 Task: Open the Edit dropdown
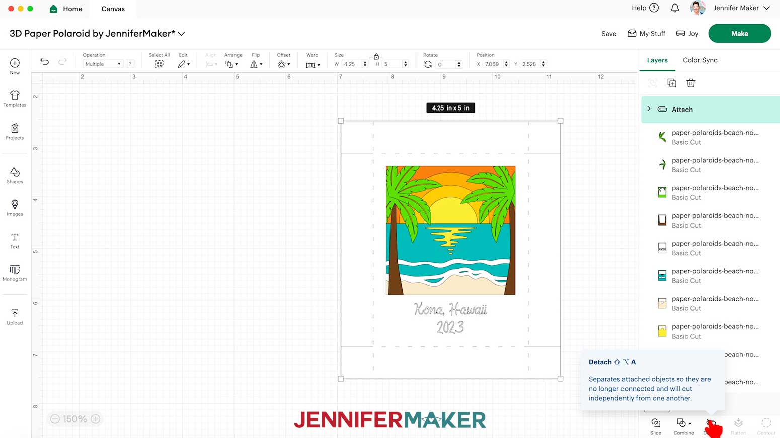click(x=184, y=64)
